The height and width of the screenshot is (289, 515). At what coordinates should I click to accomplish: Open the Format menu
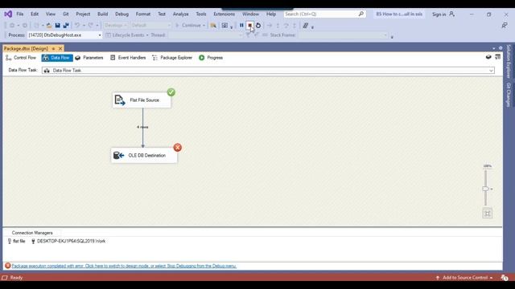143,14
